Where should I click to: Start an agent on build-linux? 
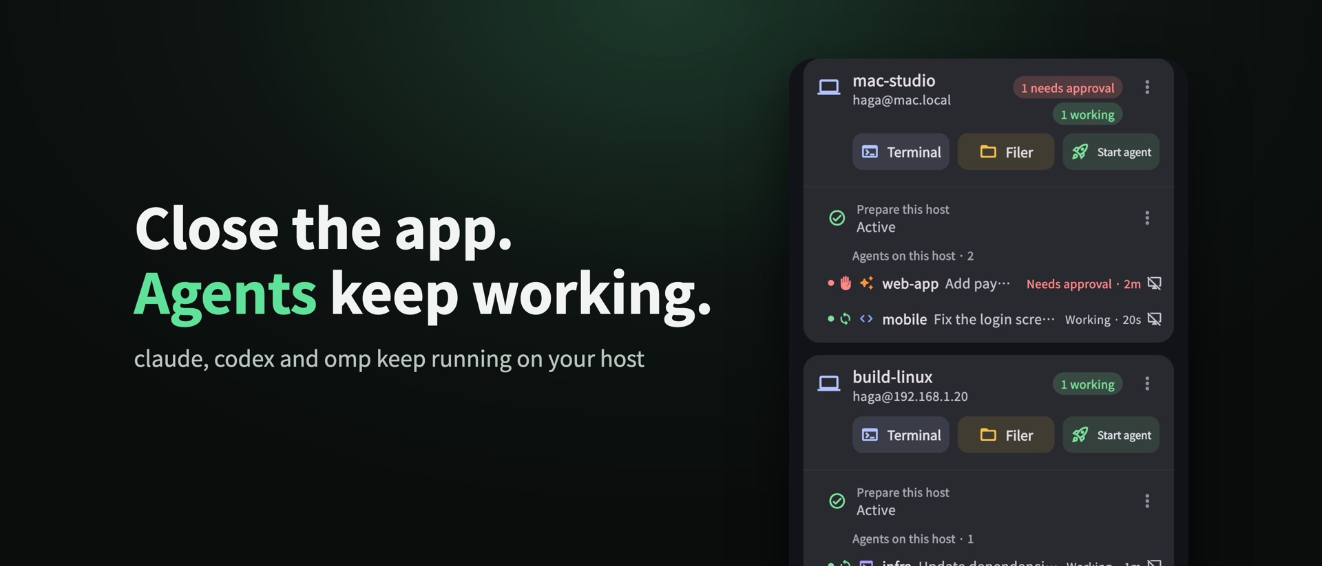click(1111, 435)
